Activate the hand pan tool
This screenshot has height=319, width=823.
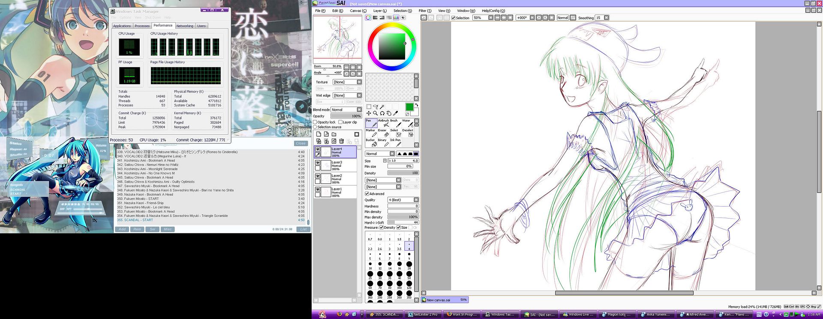point(389,113)
